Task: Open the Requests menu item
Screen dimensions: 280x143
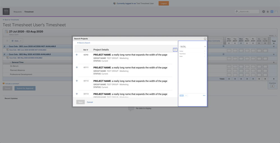Action: click(x=18, y=12)
